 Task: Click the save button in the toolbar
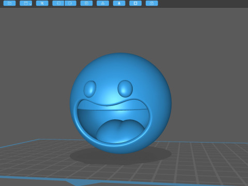26,3
